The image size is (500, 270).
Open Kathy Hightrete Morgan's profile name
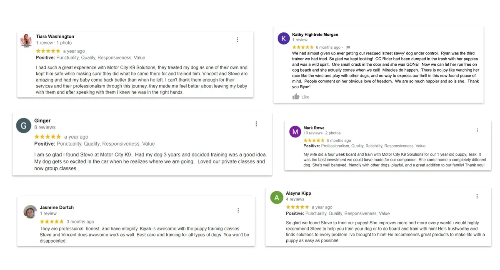point(315,35)
